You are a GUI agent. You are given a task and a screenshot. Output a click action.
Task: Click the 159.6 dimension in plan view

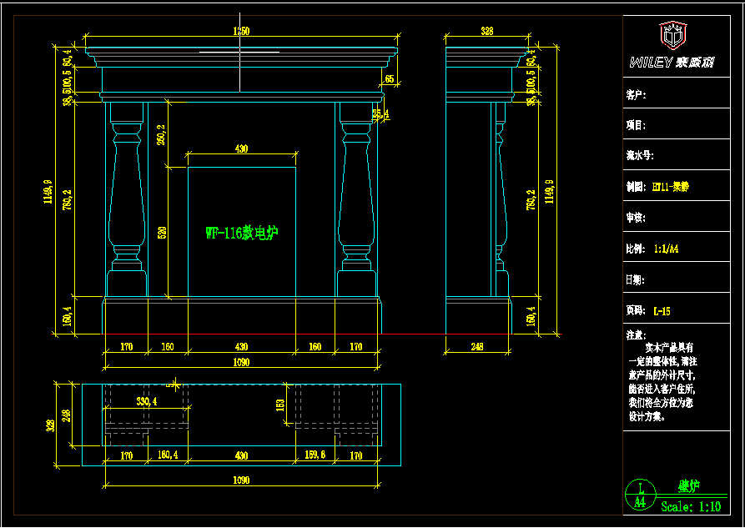point(315,455)
